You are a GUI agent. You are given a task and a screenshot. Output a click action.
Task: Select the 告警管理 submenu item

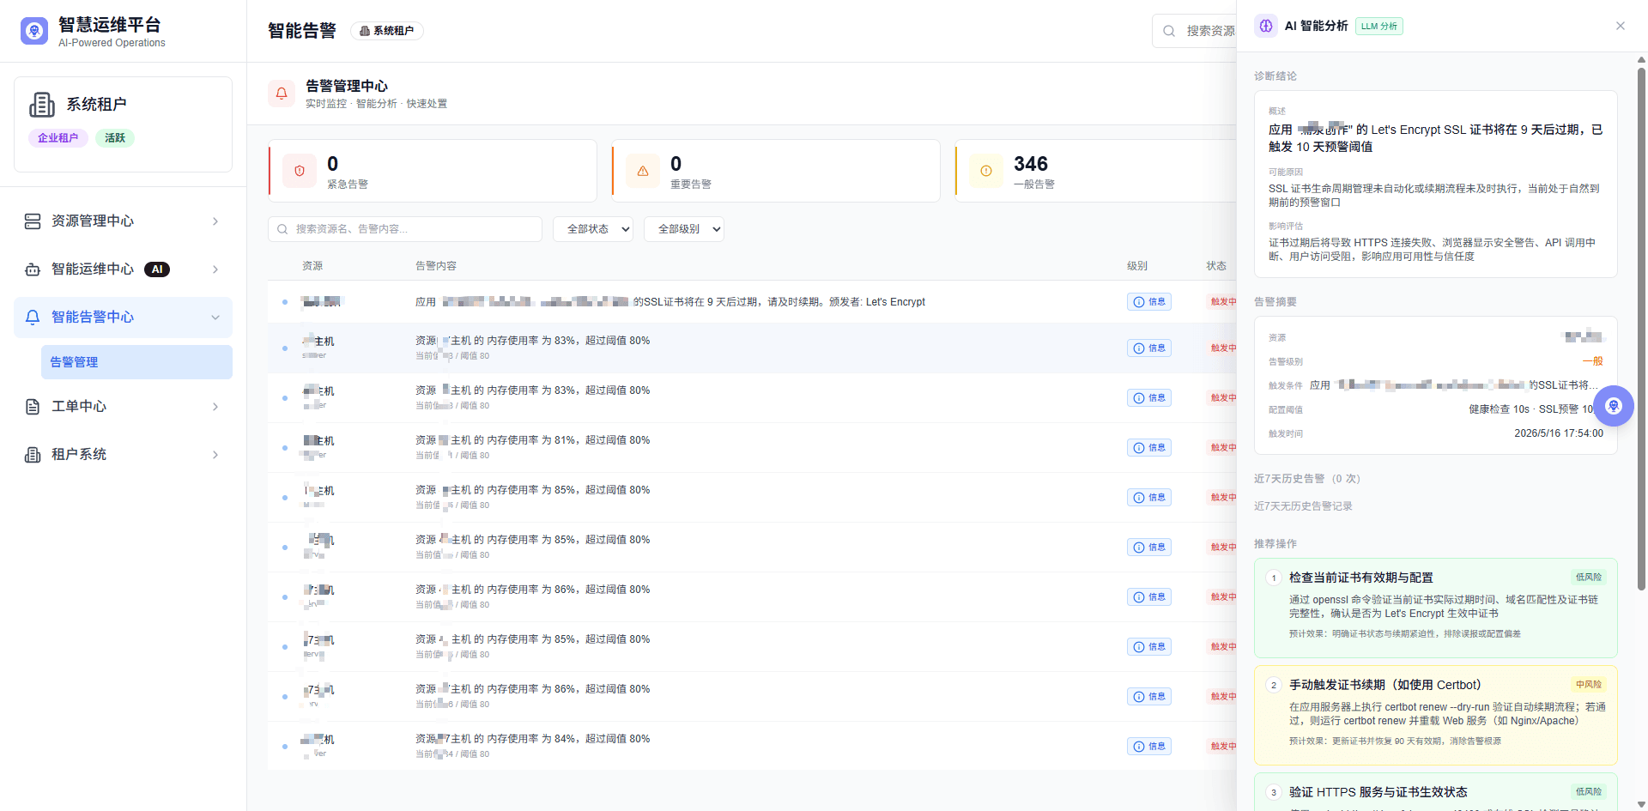[x=136, y=362]
